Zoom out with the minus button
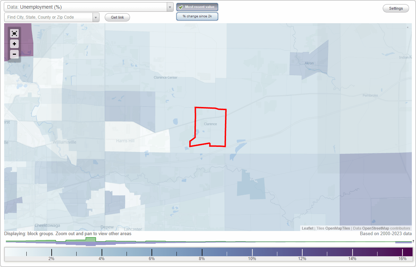Viewport: 416px width, 267px height. coord(14,54)
